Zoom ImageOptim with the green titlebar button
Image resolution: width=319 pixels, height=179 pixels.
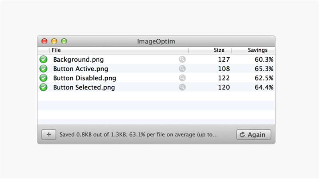click(x=64, y=41)
